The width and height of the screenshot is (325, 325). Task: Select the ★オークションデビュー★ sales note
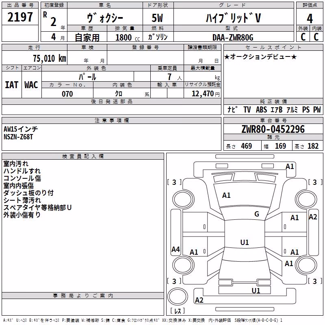pos(260,56)
